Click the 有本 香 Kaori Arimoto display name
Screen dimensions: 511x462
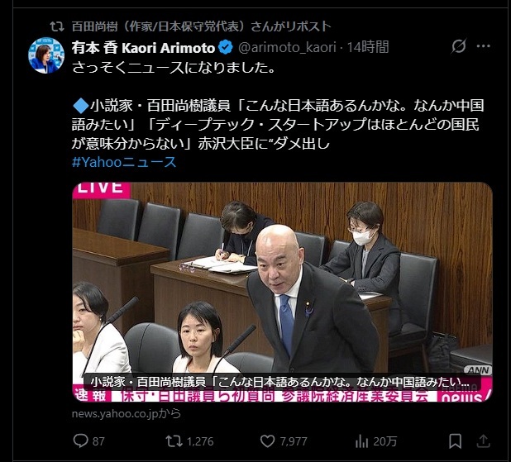pos(143,48)
